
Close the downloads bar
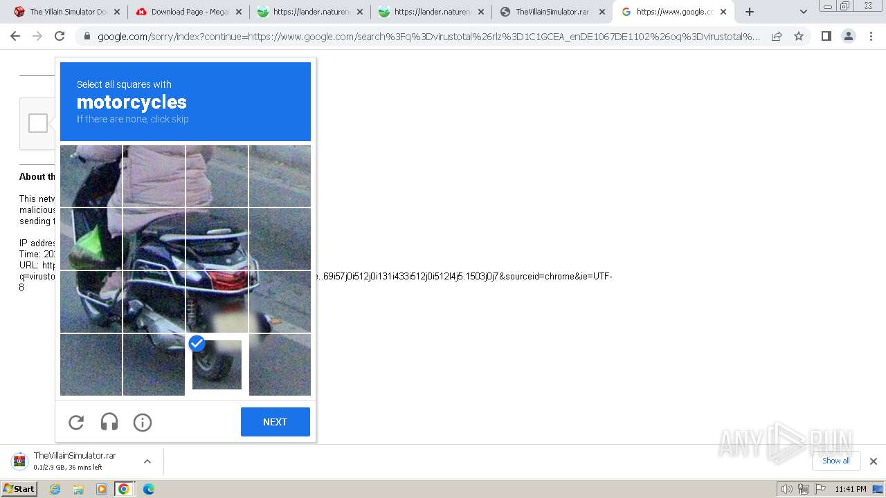pyautogui.click(x=873, y=461)
